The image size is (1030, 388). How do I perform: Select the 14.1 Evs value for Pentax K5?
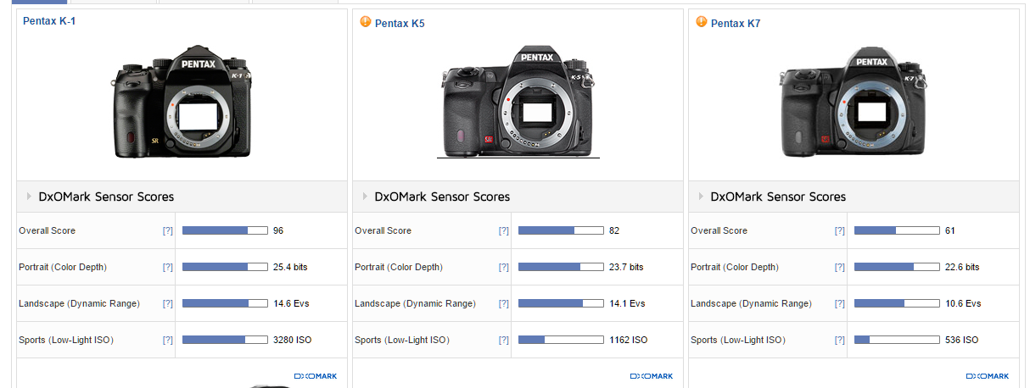click(627, 304)
